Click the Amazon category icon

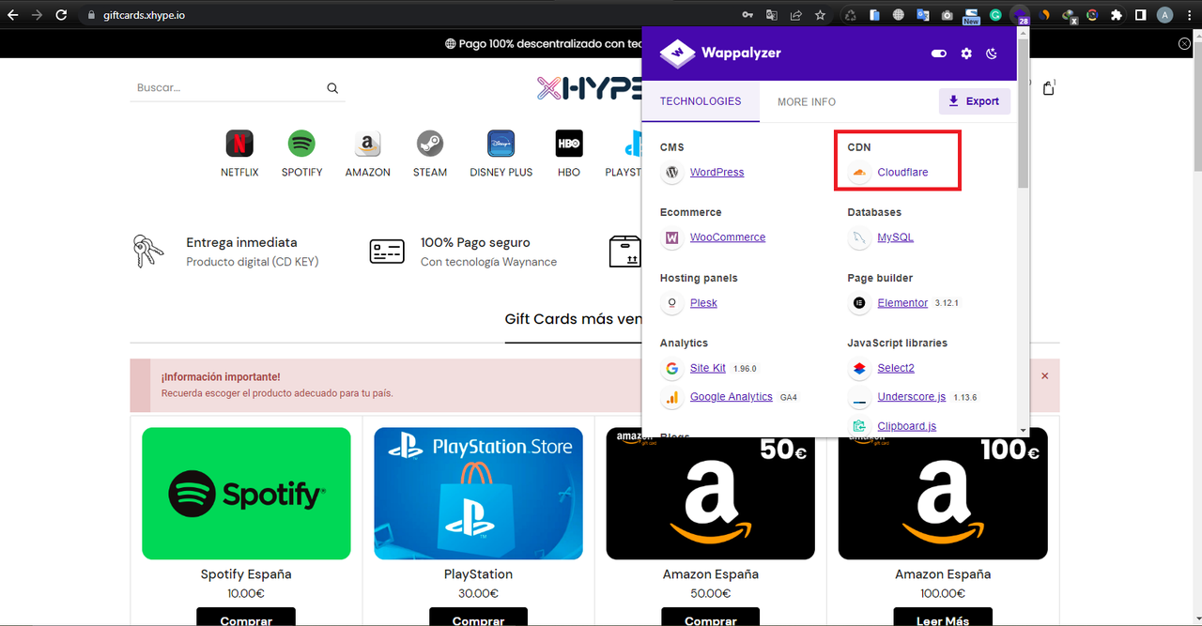367,144
